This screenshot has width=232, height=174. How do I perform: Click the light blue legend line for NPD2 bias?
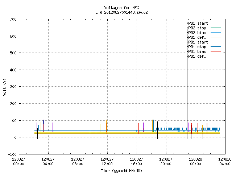216,33
